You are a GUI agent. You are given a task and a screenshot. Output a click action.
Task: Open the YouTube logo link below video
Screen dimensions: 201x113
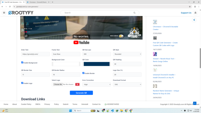tap(81, 43)
